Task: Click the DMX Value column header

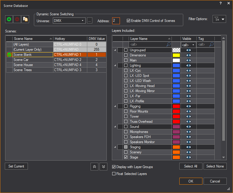Action: pos(97,39)
